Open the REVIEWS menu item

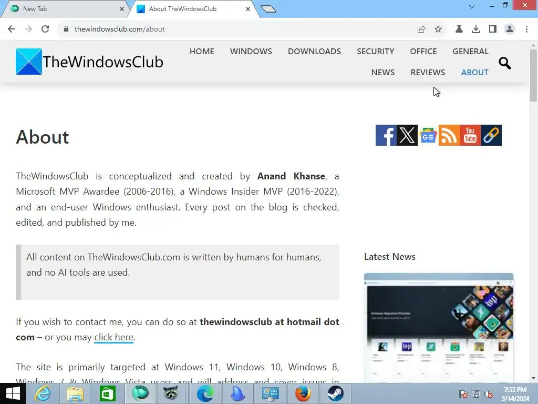428,73
